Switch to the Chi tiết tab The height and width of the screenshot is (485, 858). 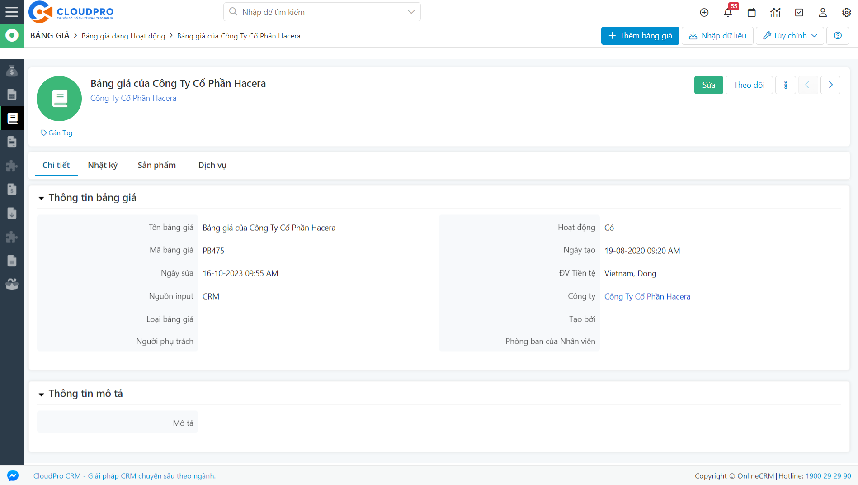56,165
